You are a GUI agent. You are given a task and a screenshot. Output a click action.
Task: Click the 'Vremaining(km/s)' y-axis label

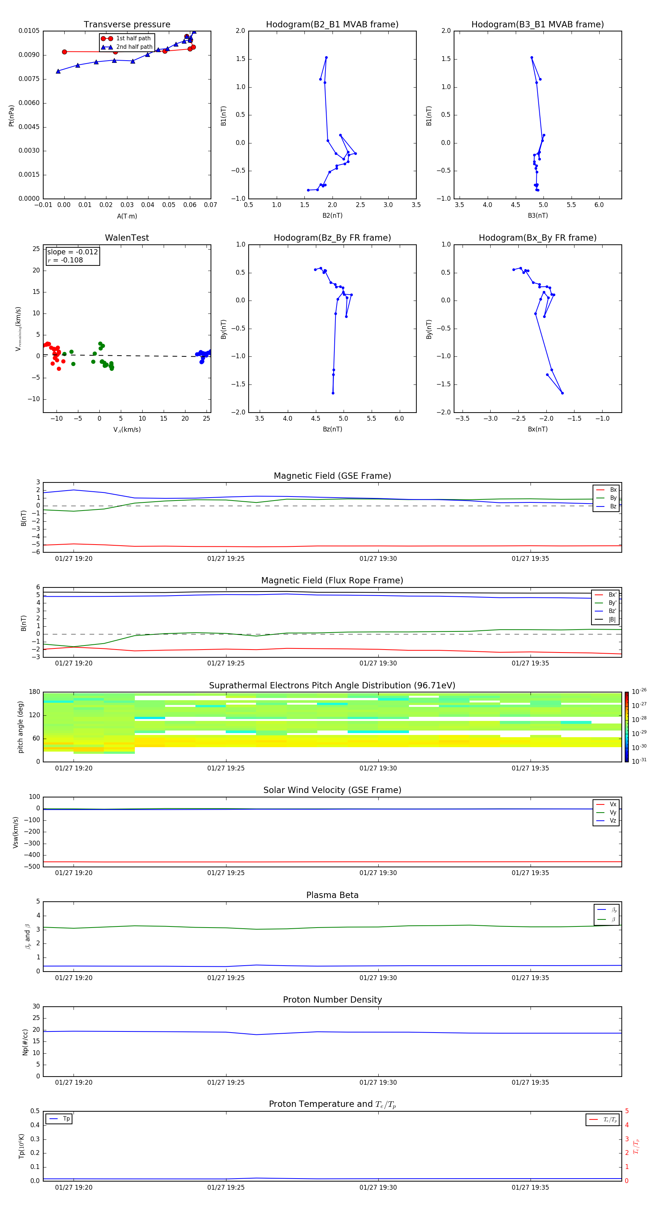(18, 329)
